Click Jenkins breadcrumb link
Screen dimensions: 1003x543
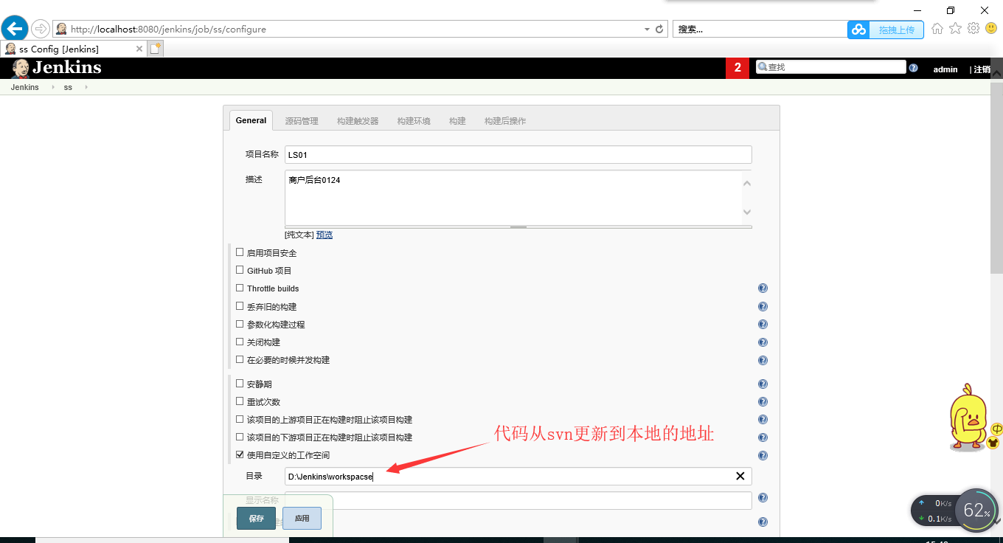(x=25, y=87)
